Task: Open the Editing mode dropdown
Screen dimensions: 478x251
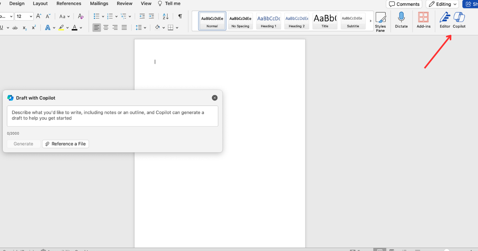Action: click(442, 4)
